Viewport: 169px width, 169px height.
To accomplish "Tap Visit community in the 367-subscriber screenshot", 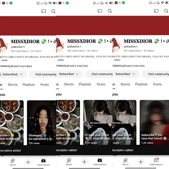I will (155, 74).
